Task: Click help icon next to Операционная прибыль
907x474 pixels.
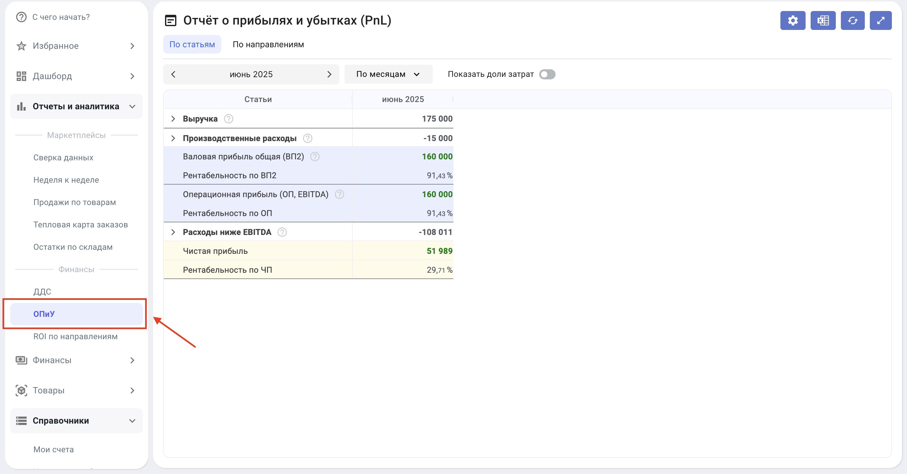Action: pos(339,194)
